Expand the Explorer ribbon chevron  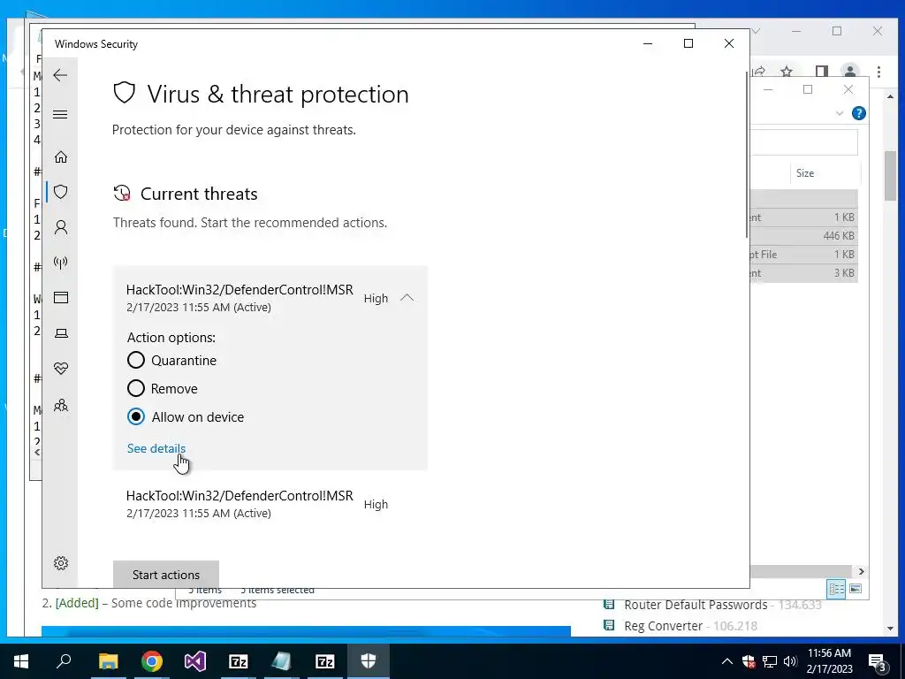pos(840,113)
